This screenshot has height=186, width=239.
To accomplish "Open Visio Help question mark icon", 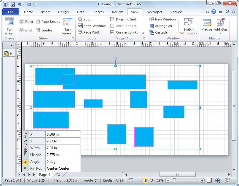I will 213,12.
